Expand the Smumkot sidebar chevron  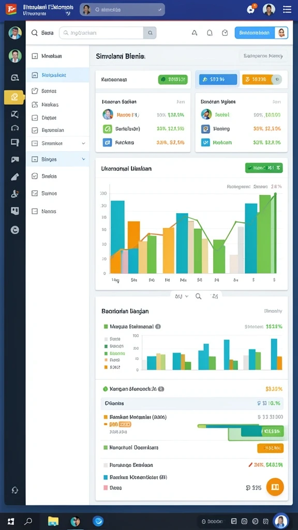pos(83,143)
